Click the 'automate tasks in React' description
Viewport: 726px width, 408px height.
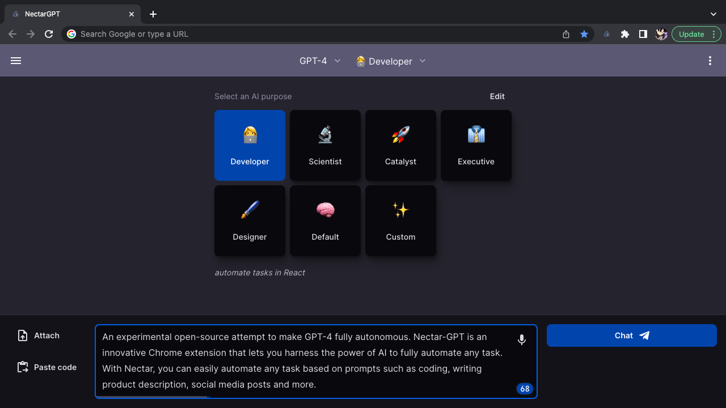pos(260,273)
